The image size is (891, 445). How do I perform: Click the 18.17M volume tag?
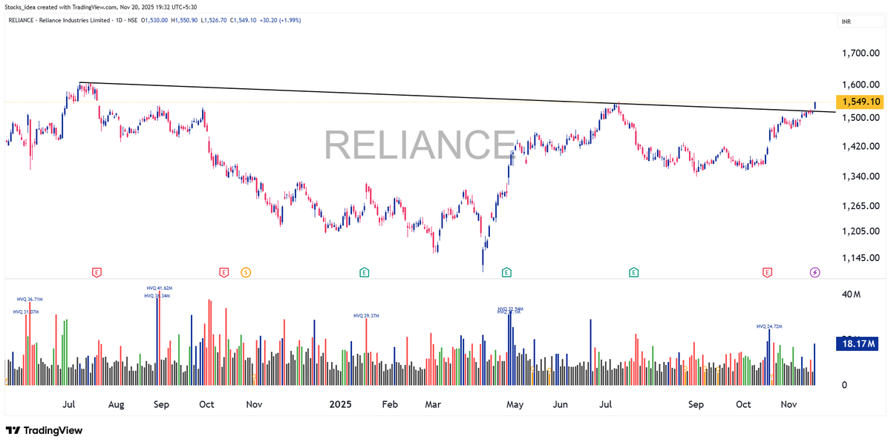[x=857, y=343]
